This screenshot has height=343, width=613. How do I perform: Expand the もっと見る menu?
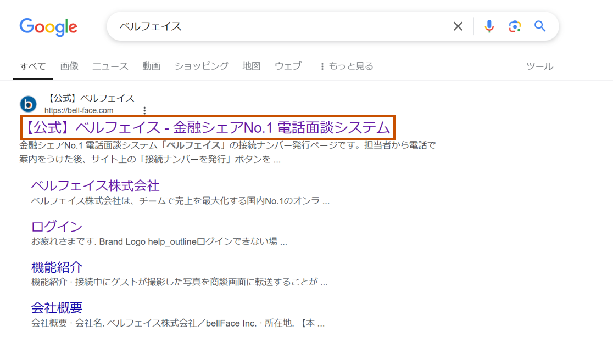coord(347,66)
